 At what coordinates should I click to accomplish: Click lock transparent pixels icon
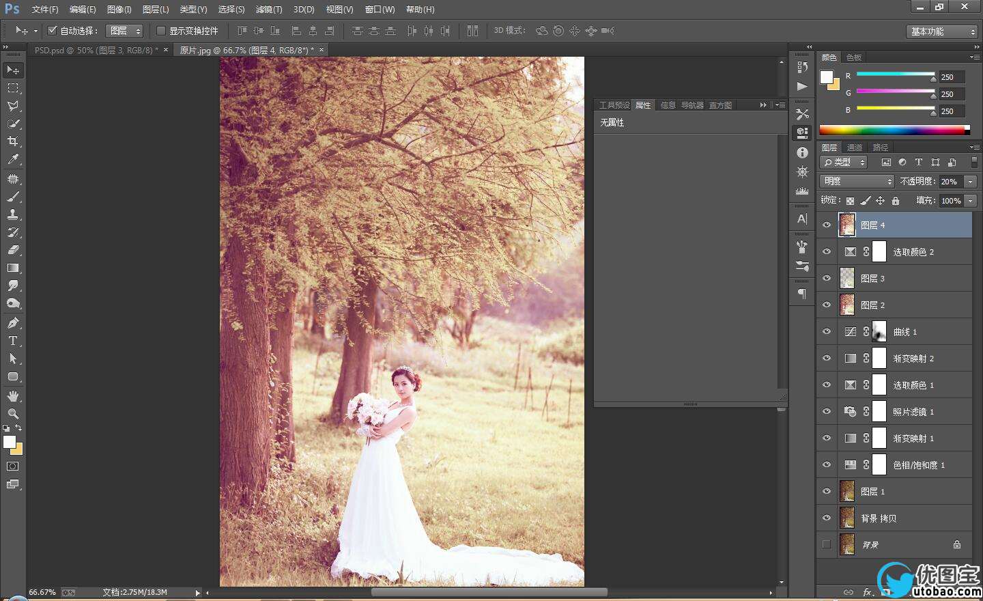click(x=850, y=201)
